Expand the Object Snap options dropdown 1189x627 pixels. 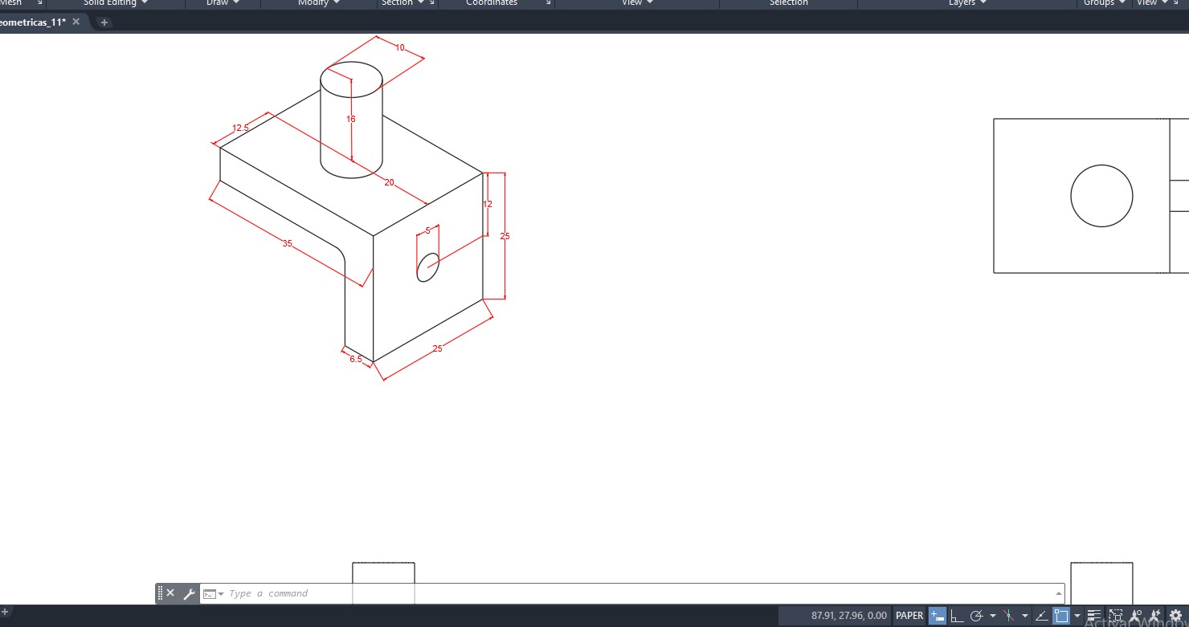click(x=1077, y=616)
